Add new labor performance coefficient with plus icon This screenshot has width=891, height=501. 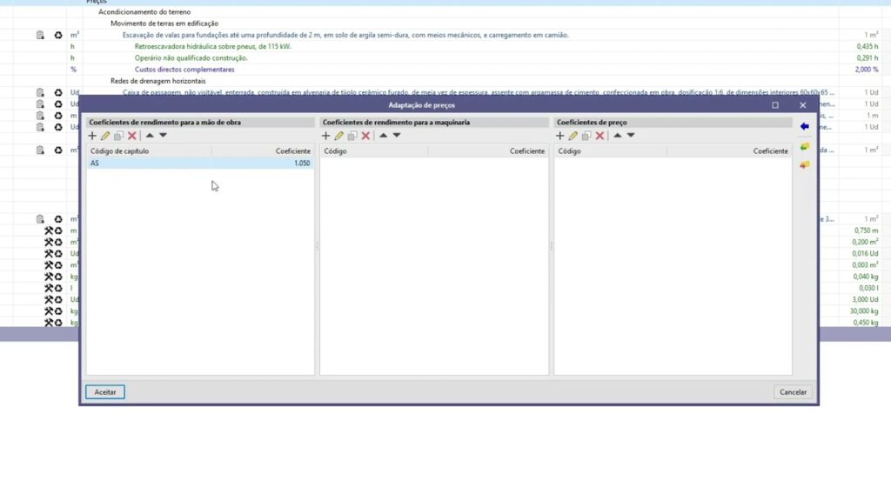tap(93, 136)
